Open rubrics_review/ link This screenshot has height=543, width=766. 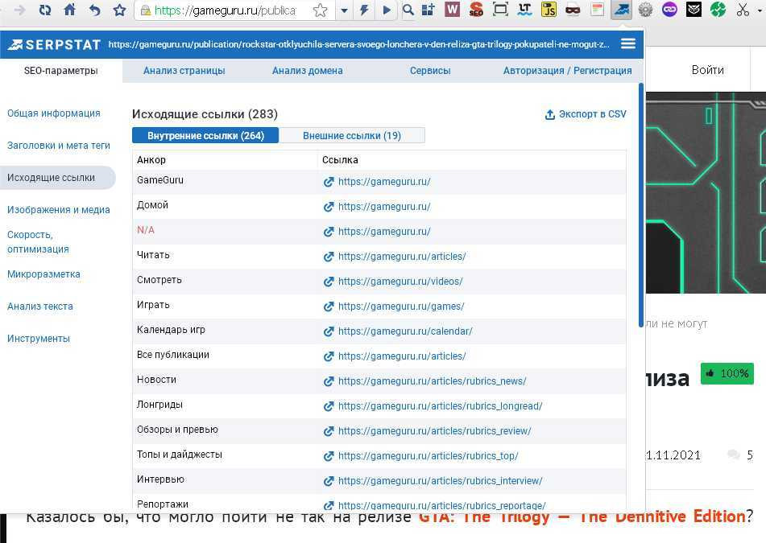(x=434, y=431)
